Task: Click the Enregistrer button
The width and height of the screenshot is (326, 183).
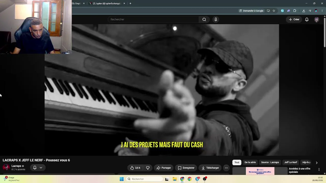Action: coord(186,168)
